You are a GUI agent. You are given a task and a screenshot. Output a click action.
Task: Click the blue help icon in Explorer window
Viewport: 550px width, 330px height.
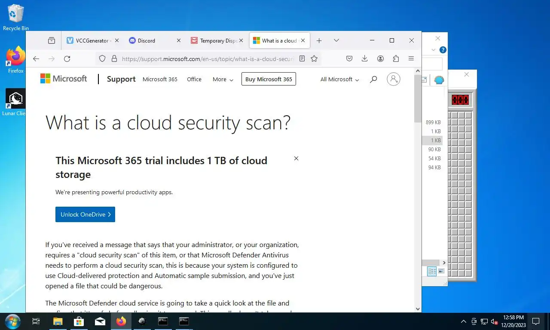443,50
